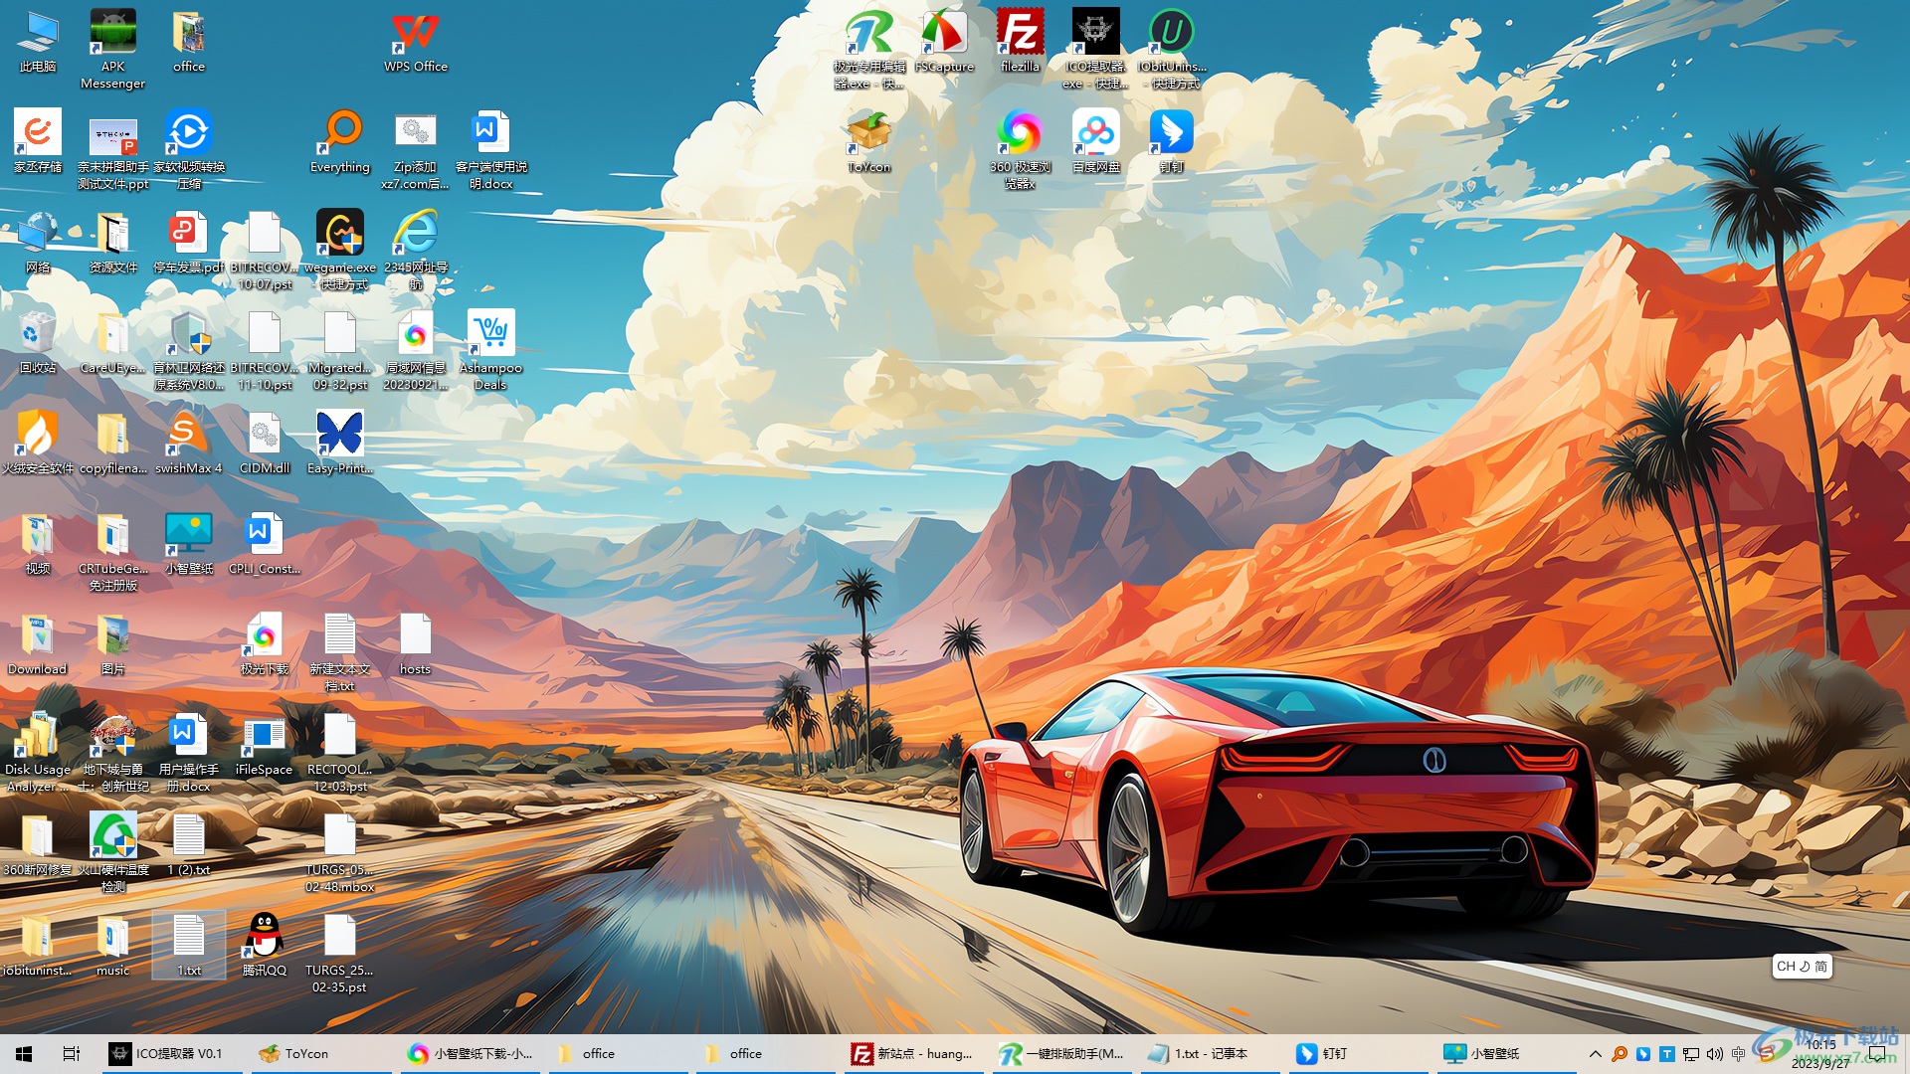The width and height of the screenshot is (1910, 1074).
Task: Open the Disk Usage Analyzer icon
Action: click(38, 751)
